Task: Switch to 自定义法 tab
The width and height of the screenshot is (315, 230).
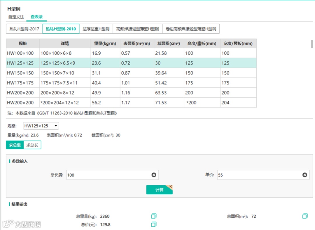Action: pos(16,17)
